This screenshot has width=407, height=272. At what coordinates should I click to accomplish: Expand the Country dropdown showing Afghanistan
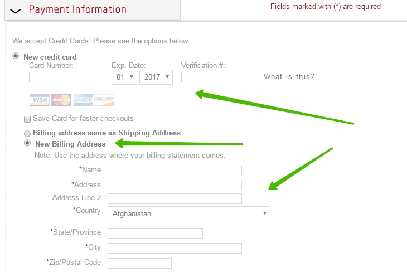tap(188, 213)
